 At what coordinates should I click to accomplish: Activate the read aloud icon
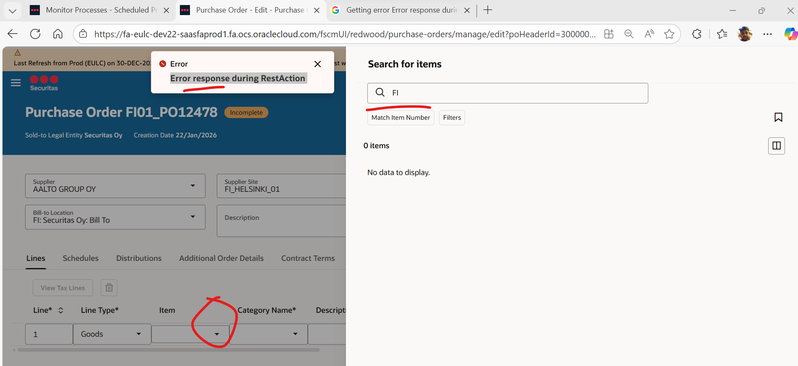point(649,34)
